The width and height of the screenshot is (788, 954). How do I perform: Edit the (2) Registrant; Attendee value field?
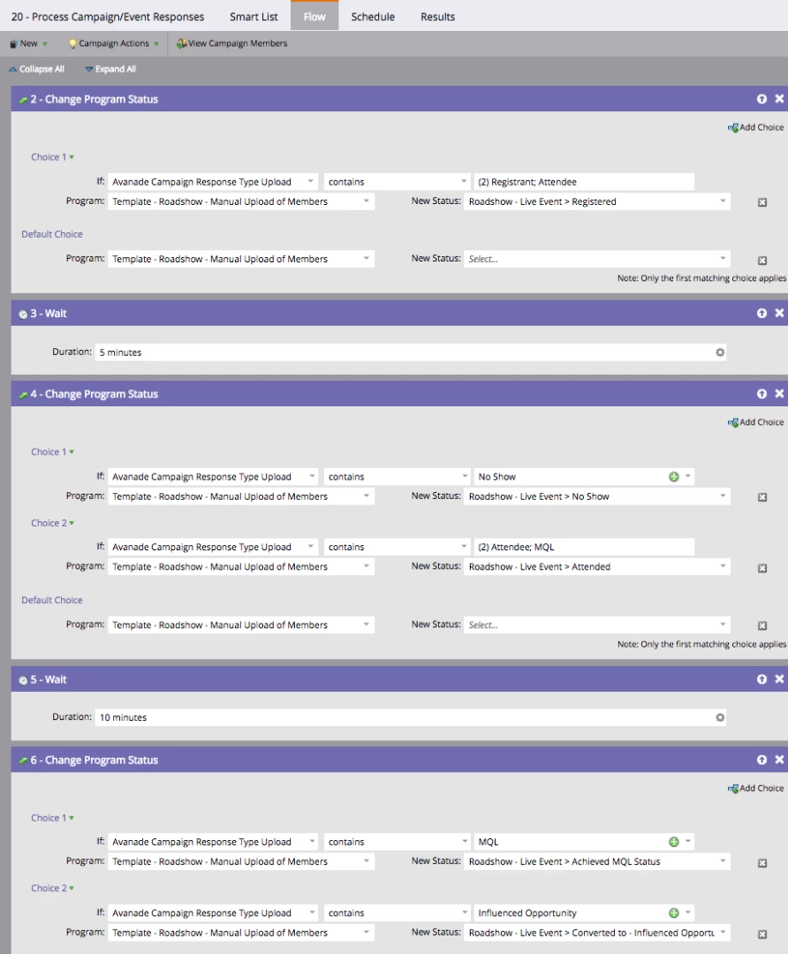584,182
